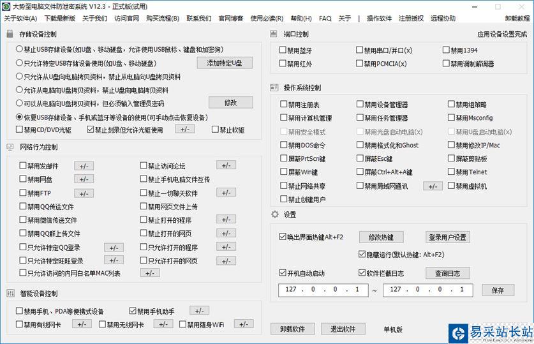This screenshot has height=344, width=534.
Task: Enable 禁用蓝牙 checkbox
Action: click(x=283, y=50)
